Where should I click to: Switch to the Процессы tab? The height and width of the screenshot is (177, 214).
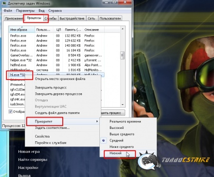click(34, 18)
